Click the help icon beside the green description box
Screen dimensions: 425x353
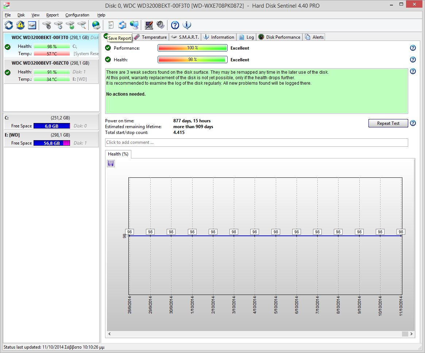(x=413, y=71)
